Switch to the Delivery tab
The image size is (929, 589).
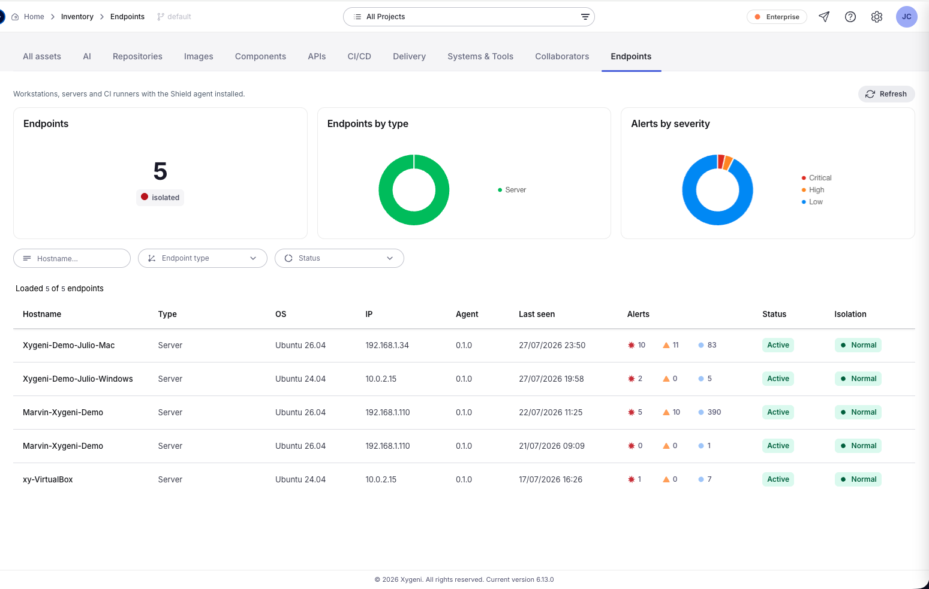[409, 56]
